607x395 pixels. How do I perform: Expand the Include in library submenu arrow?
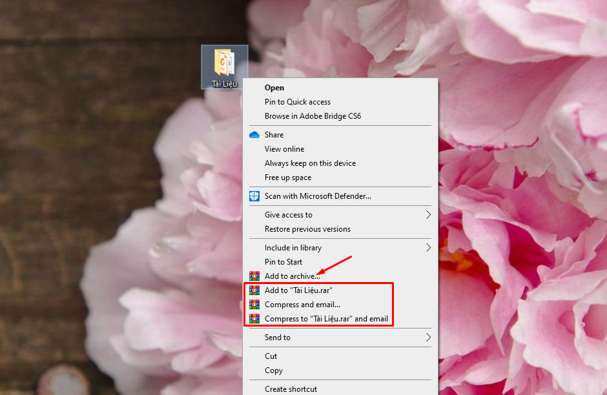tap(427, 248)
